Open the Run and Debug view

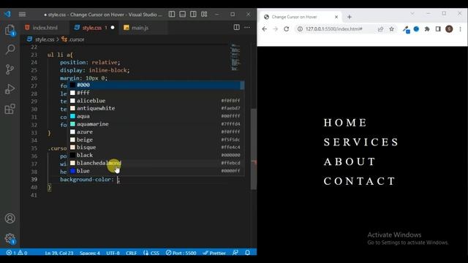point(10,89)
